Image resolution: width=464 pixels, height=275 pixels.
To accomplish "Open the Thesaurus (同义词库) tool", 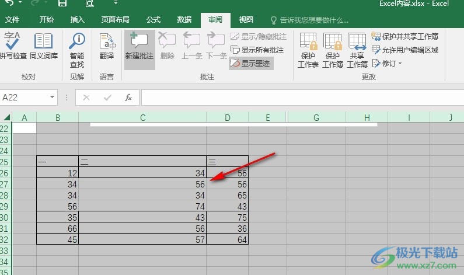I will point(44,46).
